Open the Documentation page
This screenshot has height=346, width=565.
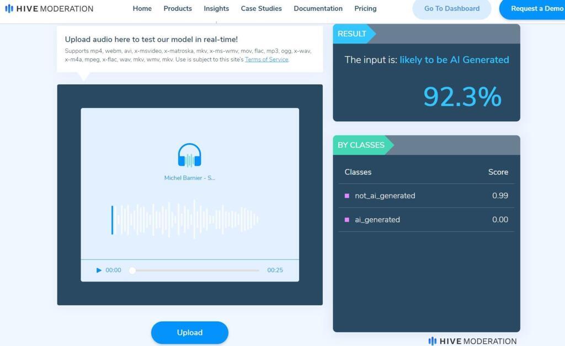tap(318, 9)
